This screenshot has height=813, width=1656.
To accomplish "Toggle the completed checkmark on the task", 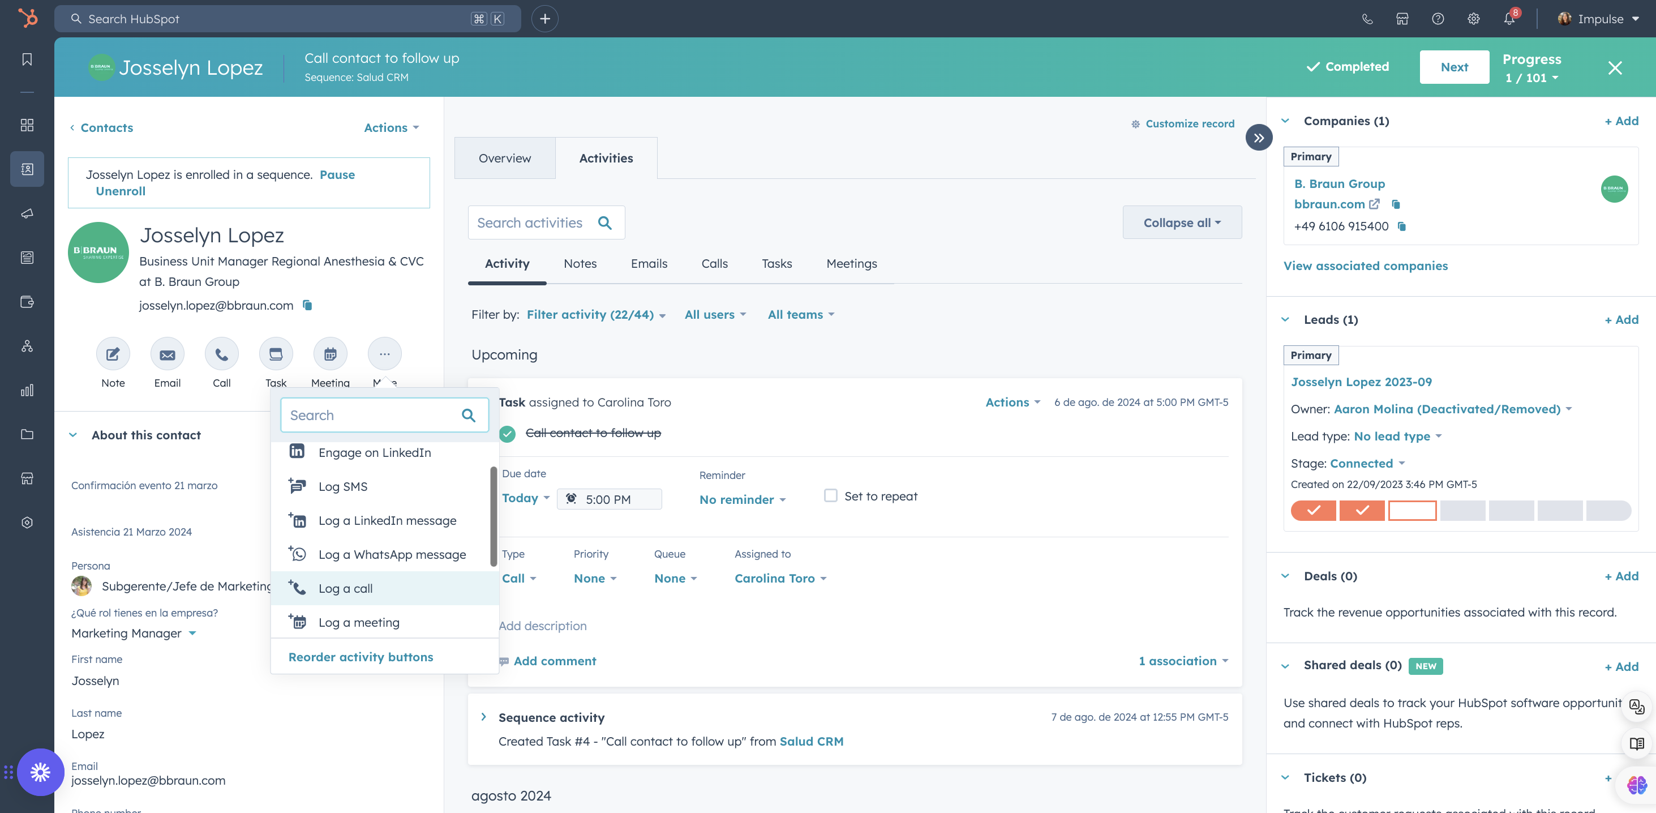I will (x=507, y=434).
